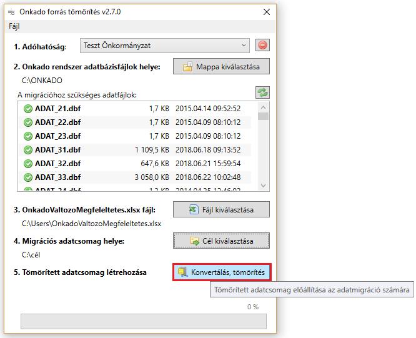Select the ADAT_23.dbf file name

tap(58, 136)
